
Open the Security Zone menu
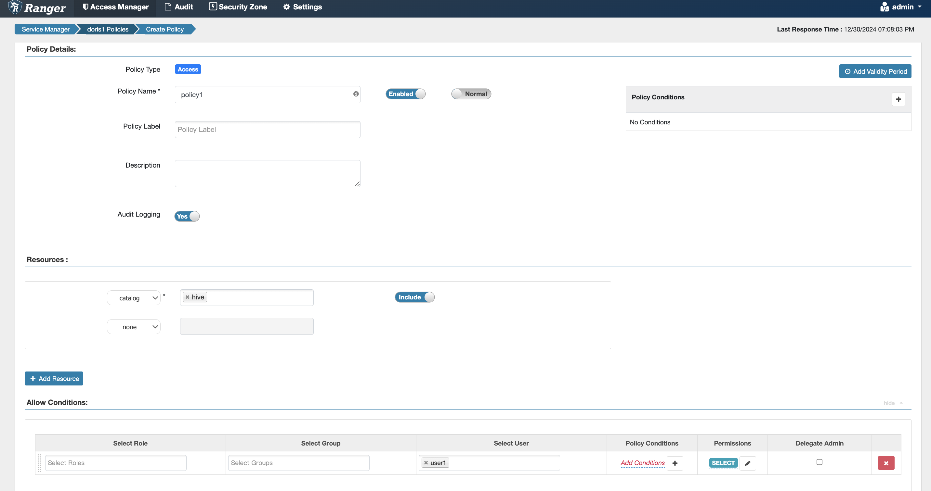[238, 7]
